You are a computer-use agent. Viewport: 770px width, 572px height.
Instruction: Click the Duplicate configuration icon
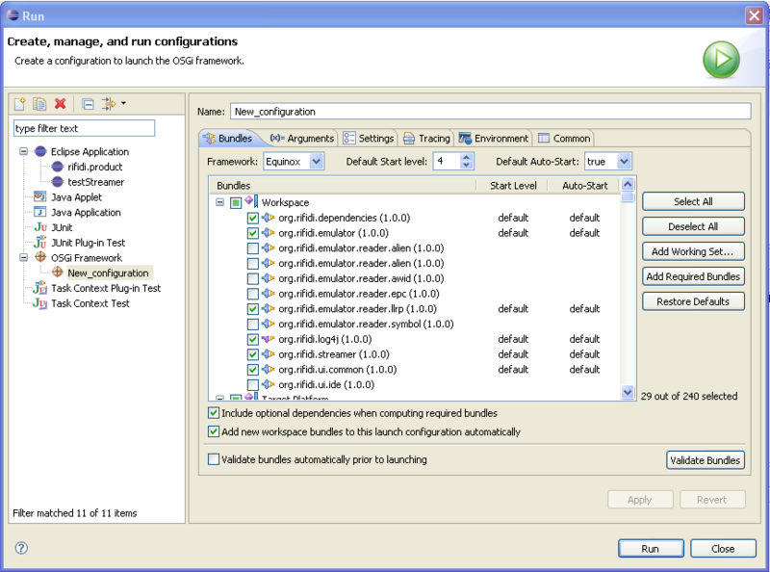coord(39,104)
